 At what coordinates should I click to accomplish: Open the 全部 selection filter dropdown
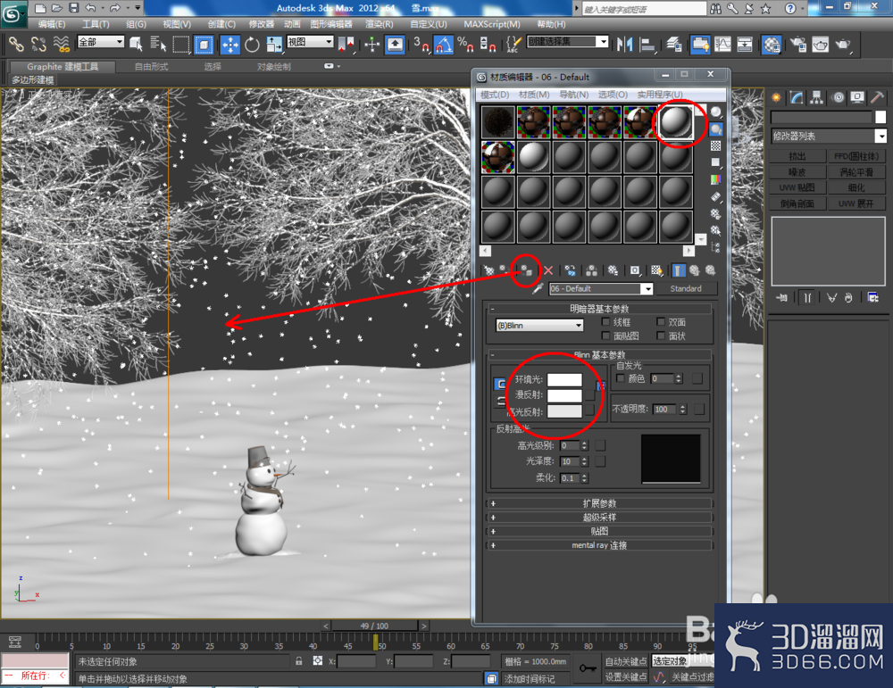100,42
